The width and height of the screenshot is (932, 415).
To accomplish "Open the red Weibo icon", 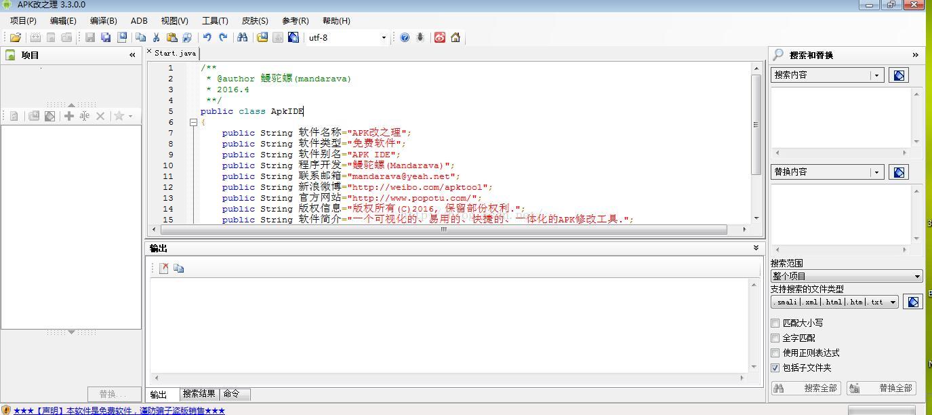I will 440,38.
